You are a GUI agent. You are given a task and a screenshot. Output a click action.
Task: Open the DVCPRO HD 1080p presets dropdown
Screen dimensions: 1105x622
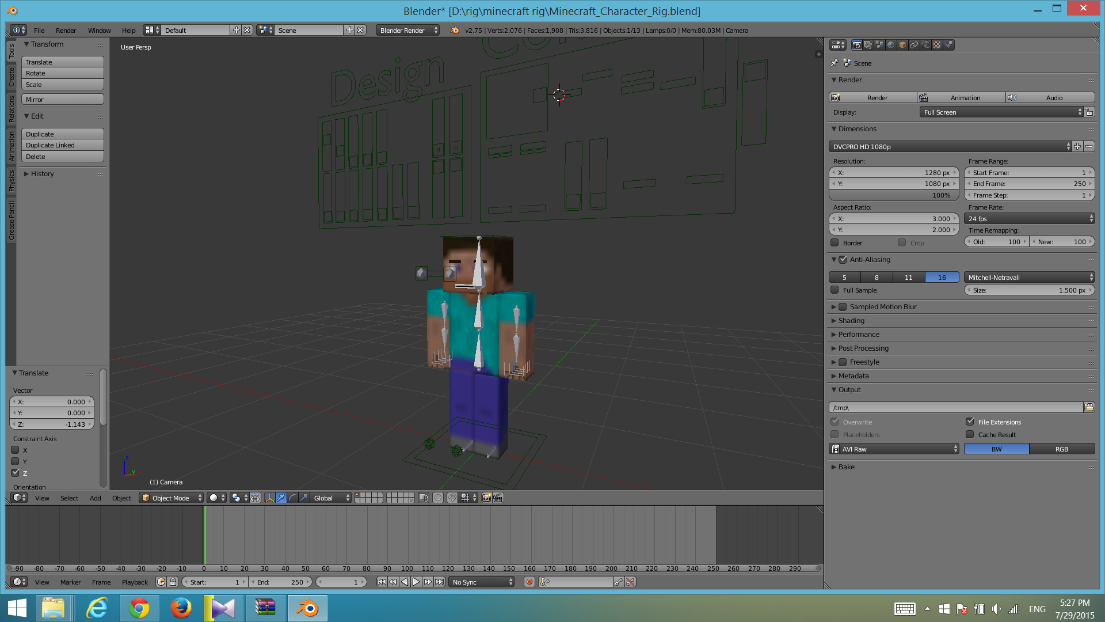[x=950, y=146]
